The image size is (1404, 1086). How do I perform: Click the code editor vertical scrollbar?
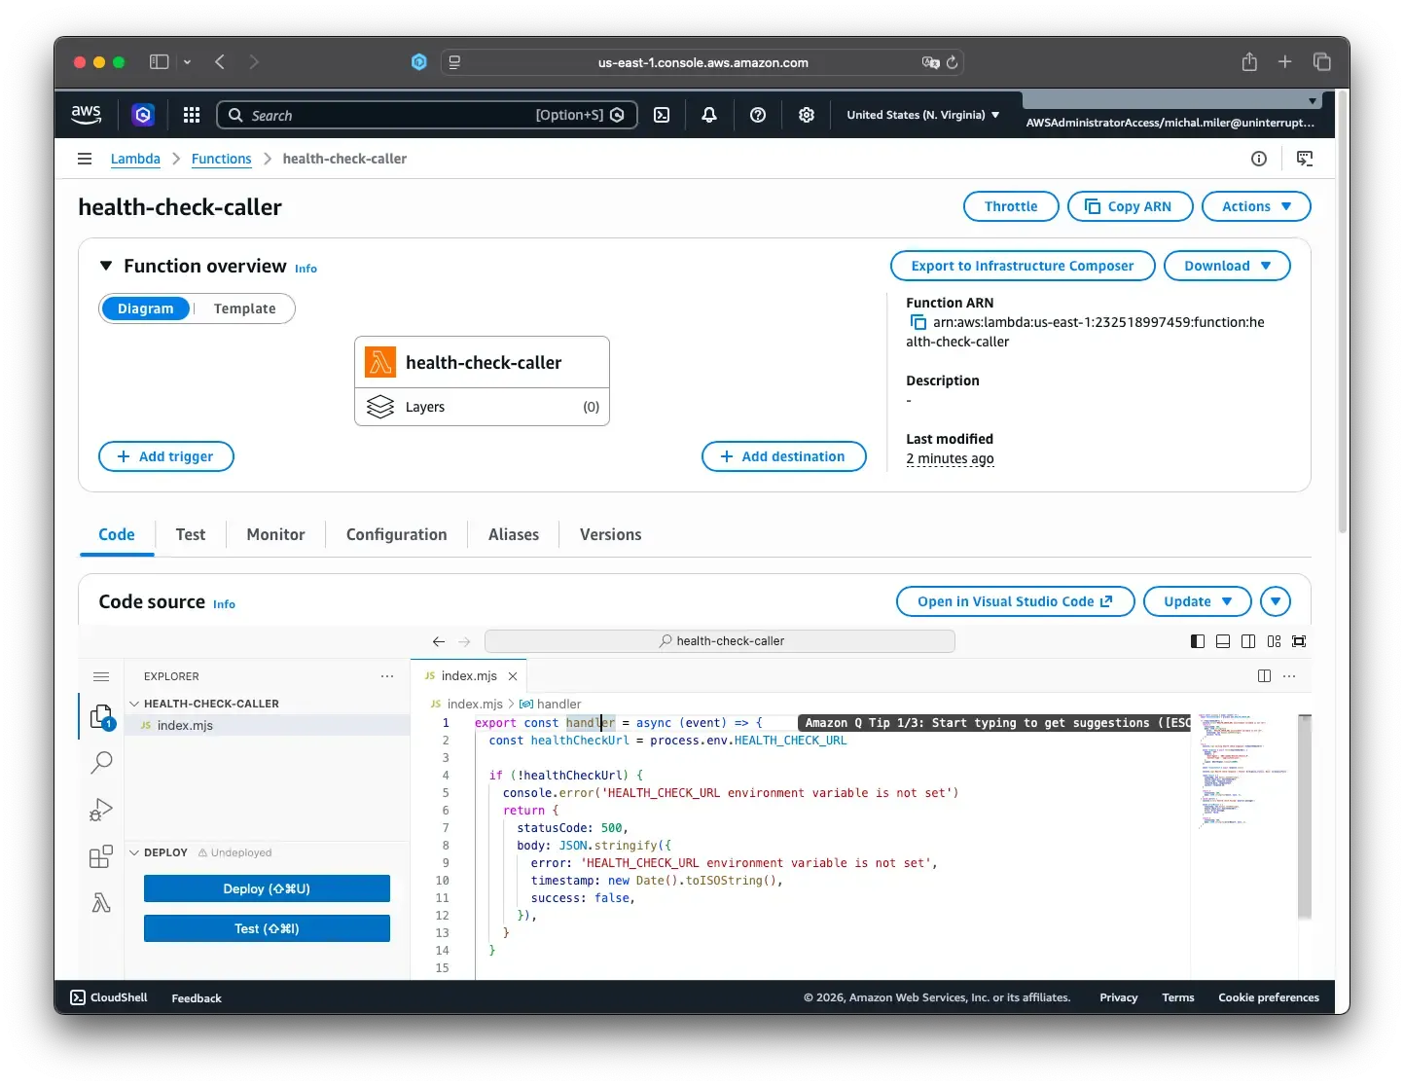[1305, 817]
